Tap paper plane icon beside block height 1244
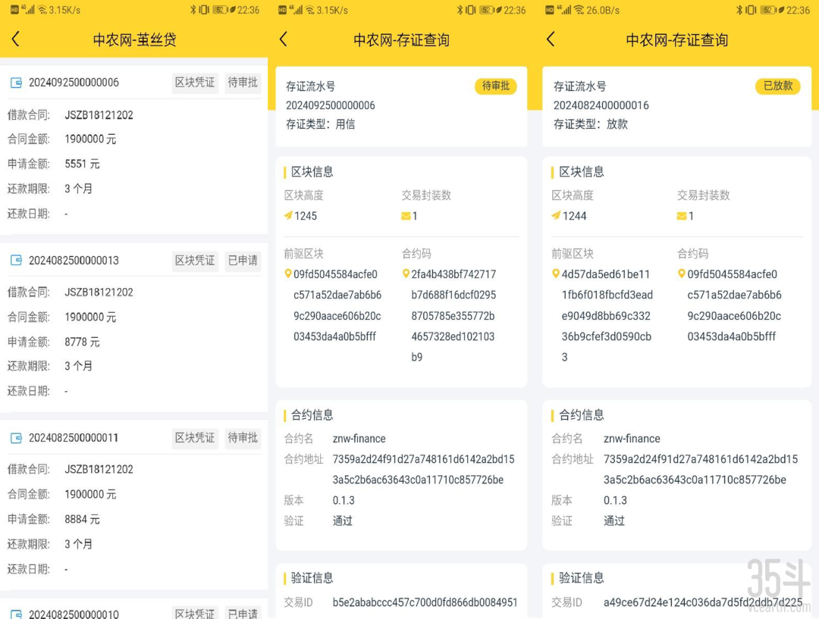The image size is (819, 619). tap(556, 216)
